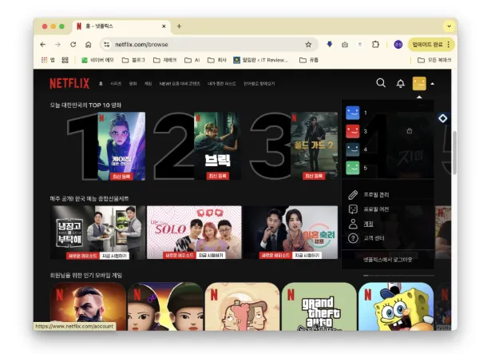Expand the 유툽 bookmark folder
This screenshot has width=479, height=354.
click(309, 60)
